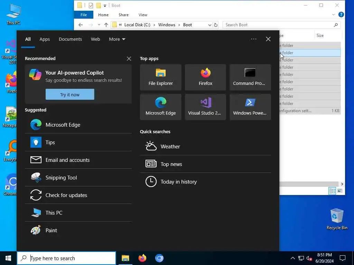Open Top news quick search
354x265 pixels.
(x=205, y=164)
